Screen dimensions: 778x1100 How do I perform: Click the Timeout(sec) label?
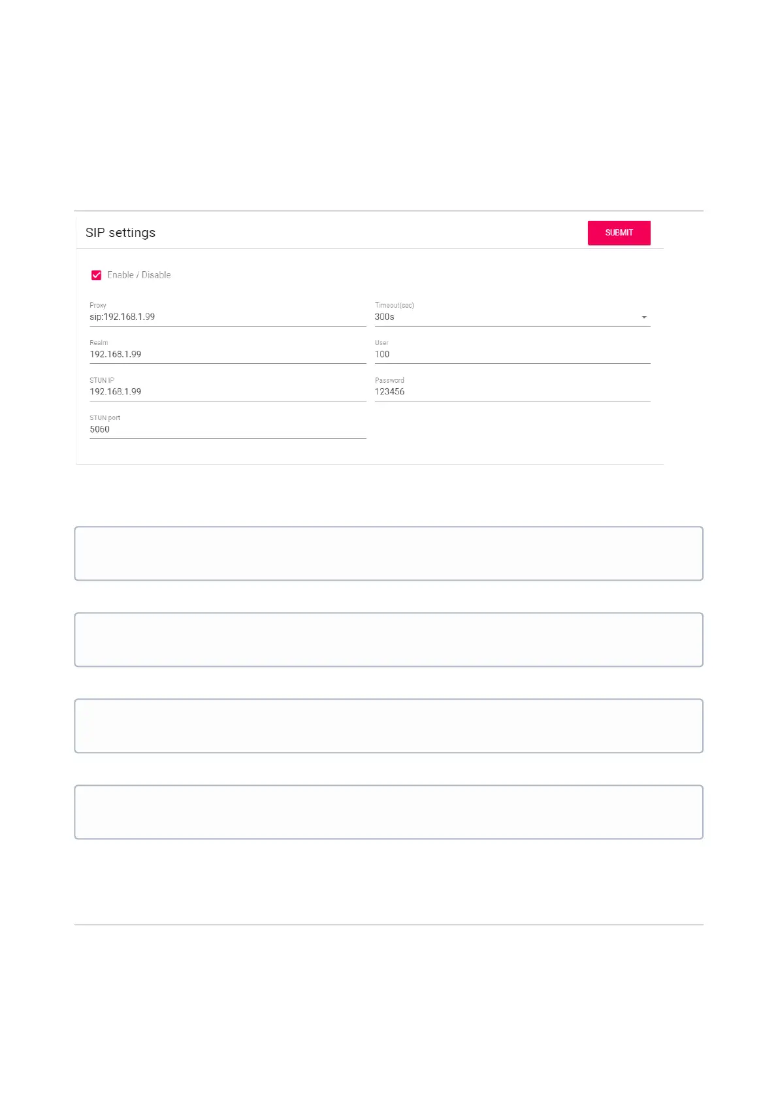coord(395,306)
